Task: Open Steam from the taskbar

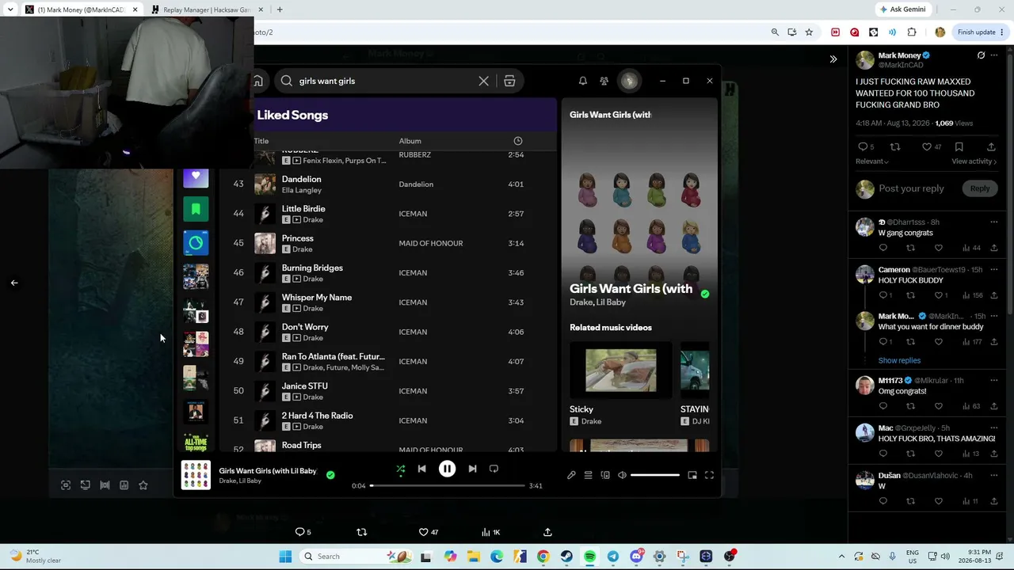Action: click(x=566, y=557)
